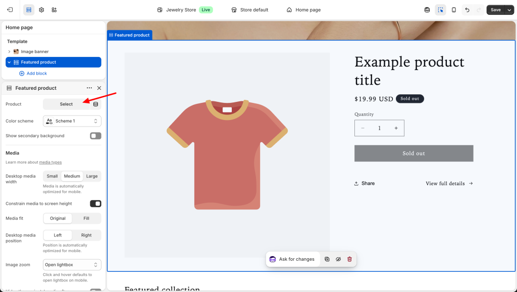
Task: Duplicate section from floating toolbar
Action: [x=327, y=259]
